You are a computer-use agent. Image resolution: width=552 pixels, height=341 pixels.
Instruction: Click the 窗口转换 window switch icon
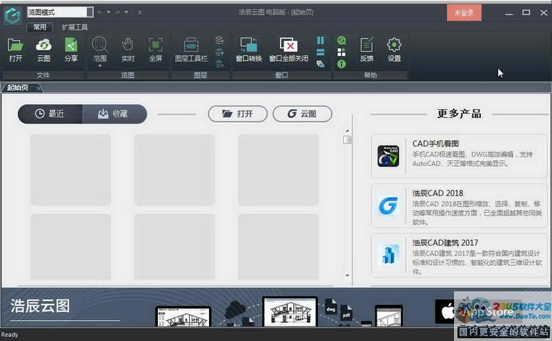click(x=248, y=45)
